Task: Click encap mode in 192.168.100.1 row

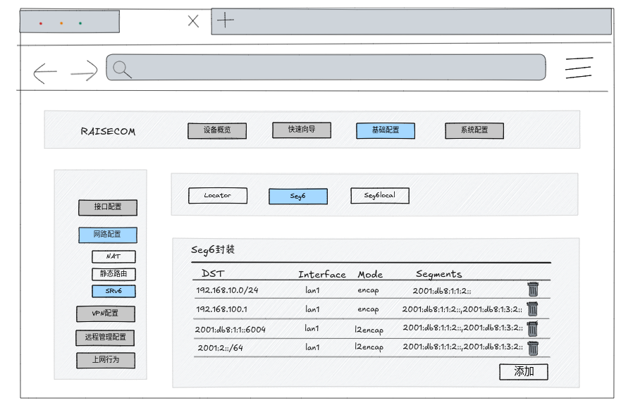Action: (x=368, y=309)
